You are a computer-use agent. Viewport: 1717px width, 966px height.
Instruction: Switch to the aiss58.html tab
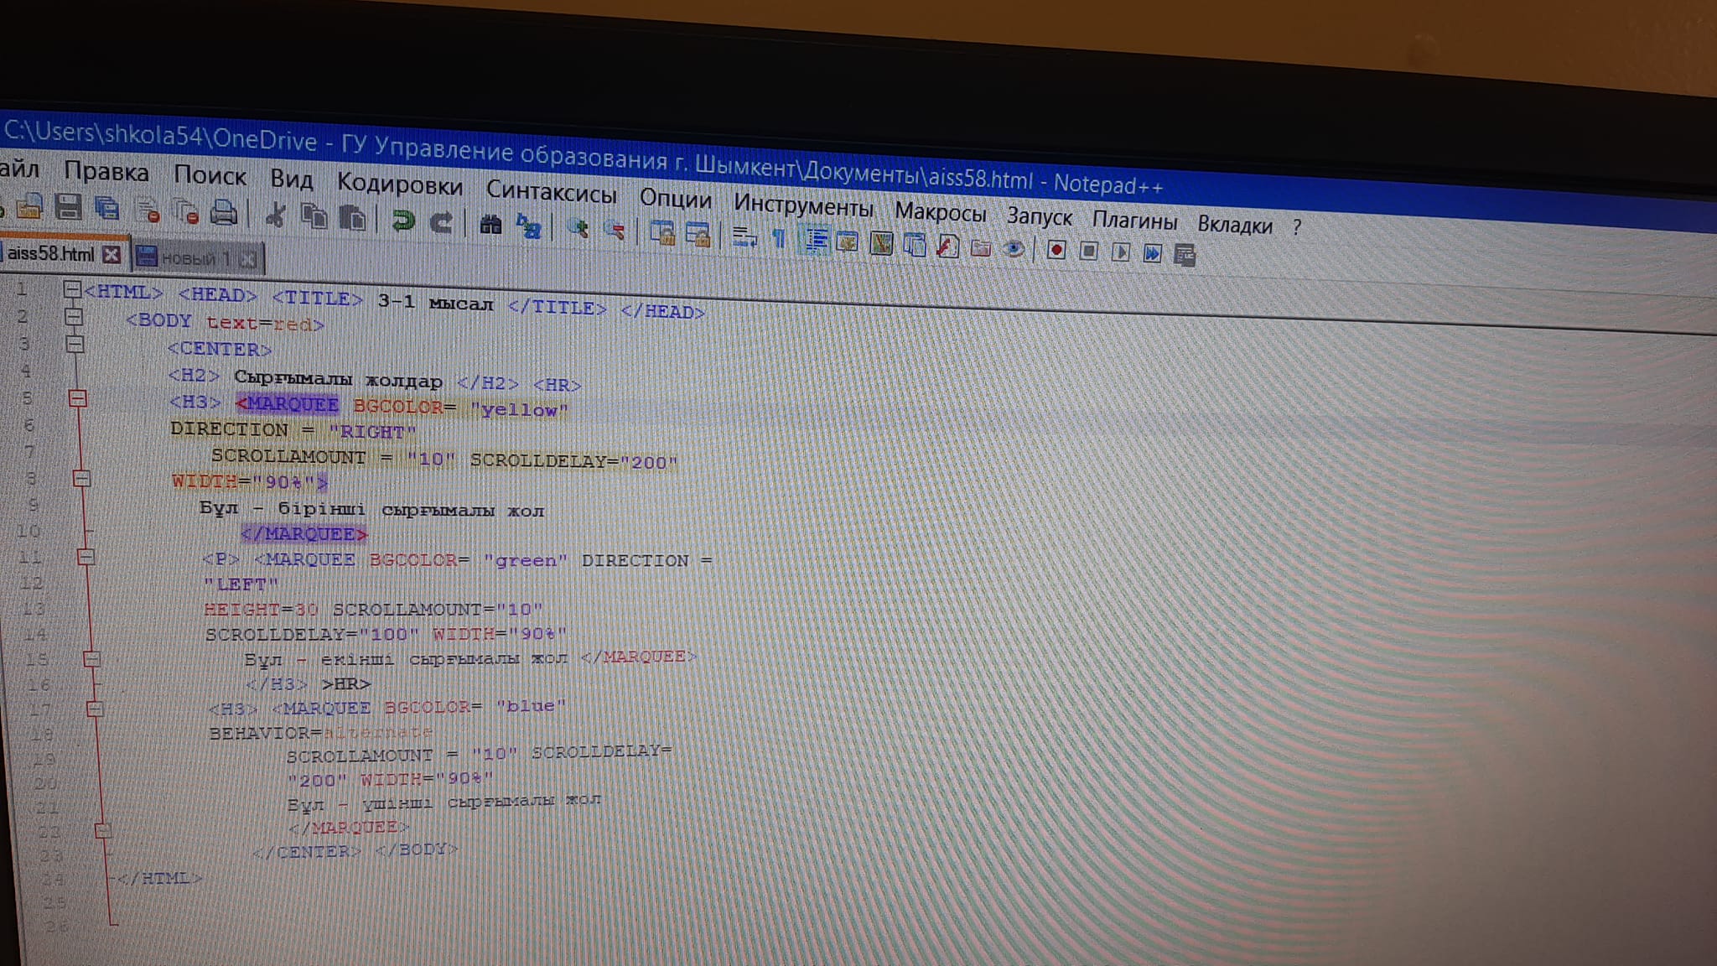pyautogui.click(x=50, y=253)
